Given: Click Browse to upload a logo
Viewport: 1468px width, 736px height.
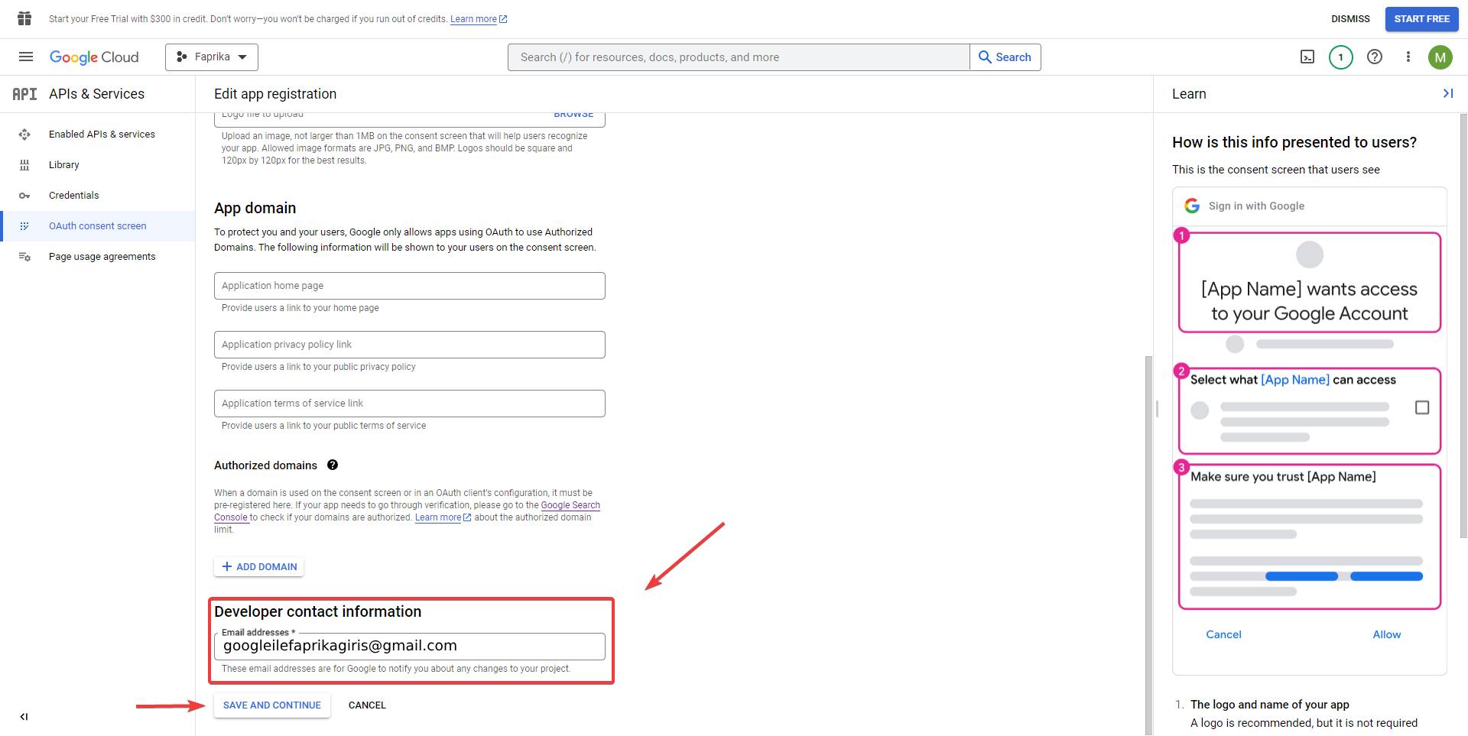Looking at the screenshot, I should 573,115.
